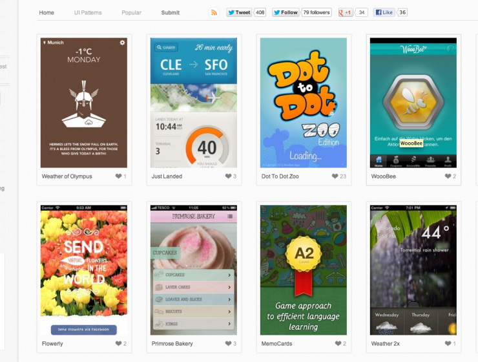478x362 pixels.
Task: Like MemoCards using its heart icon
Action: 338,343
